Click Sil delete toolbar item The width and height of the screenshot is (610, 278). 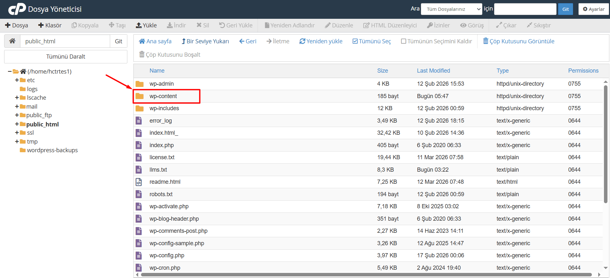(203, 25)
